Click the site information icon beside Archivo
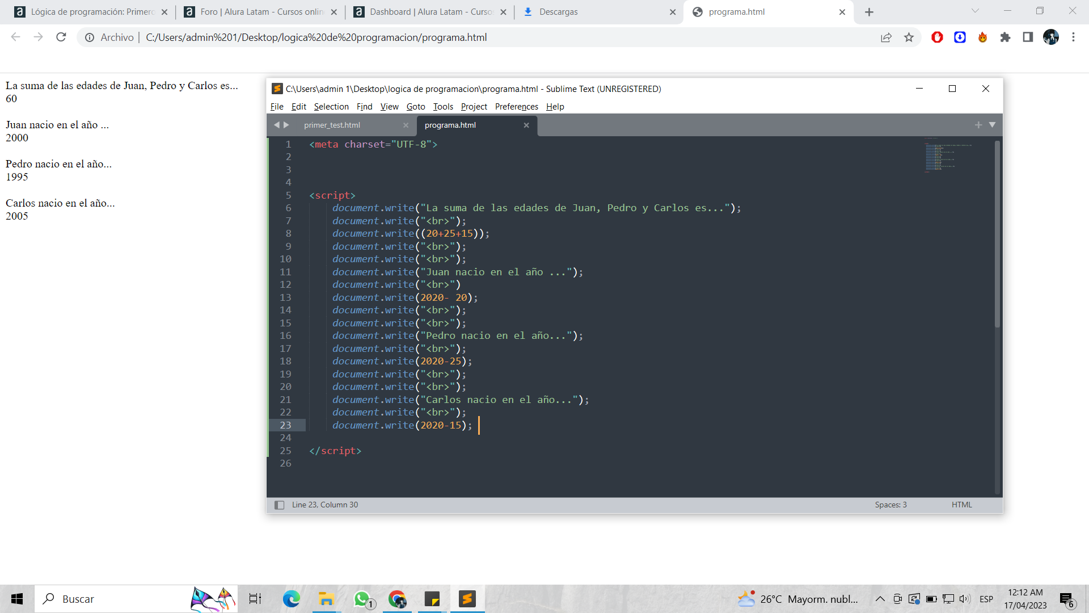This screenshot has width=1089, height=613. click(x=90, y=37)
